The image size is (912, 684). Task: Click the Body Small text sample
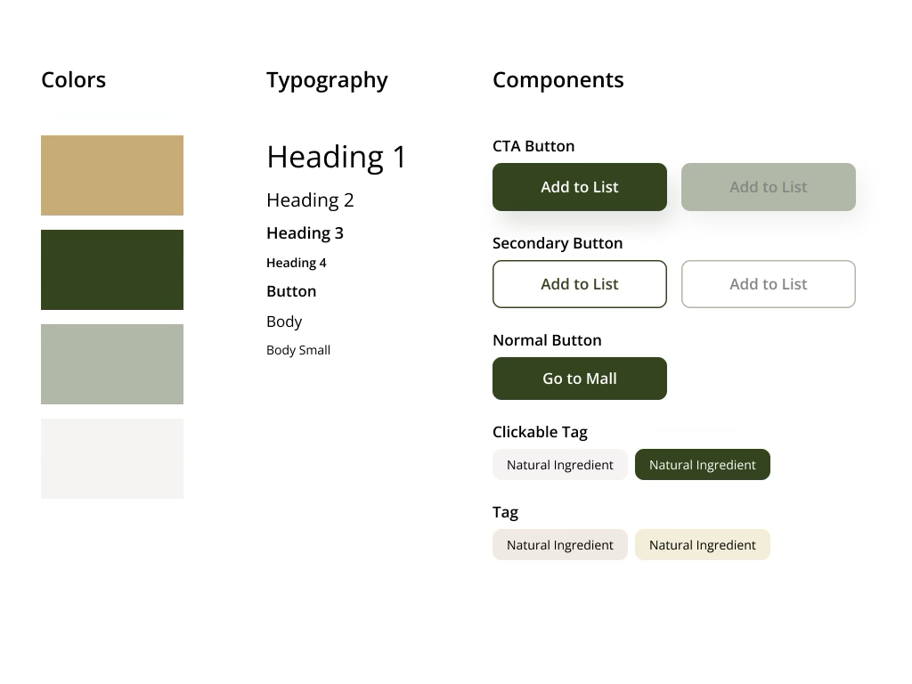pos(297,350)
